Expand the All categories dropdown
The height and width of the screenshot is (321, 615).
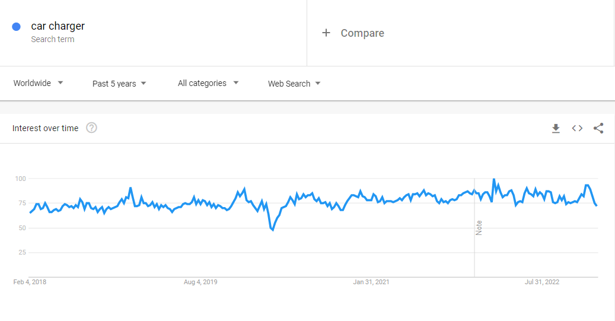(x=208, y=84)
